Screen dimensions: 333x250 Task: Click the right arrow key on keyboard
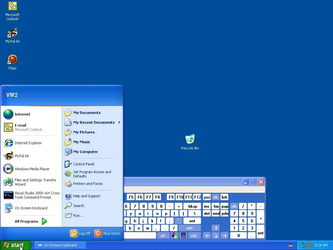[x=225, y=236]
